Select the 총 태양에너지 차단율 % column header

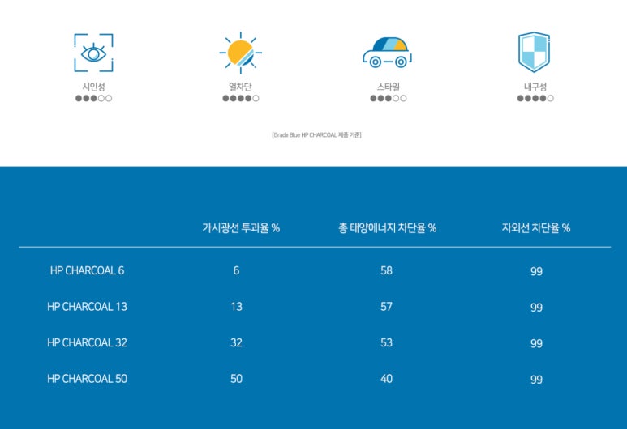(387, 228)
